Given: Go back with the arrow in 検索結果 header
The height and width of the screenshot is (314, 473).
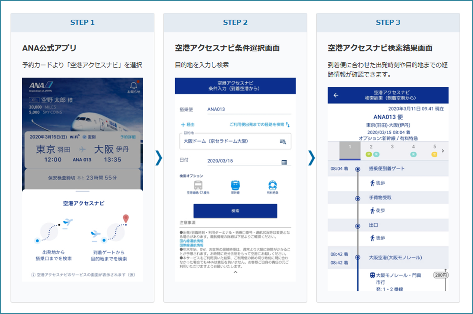Looking at the screenshot, I should click(x=336, y=95).
